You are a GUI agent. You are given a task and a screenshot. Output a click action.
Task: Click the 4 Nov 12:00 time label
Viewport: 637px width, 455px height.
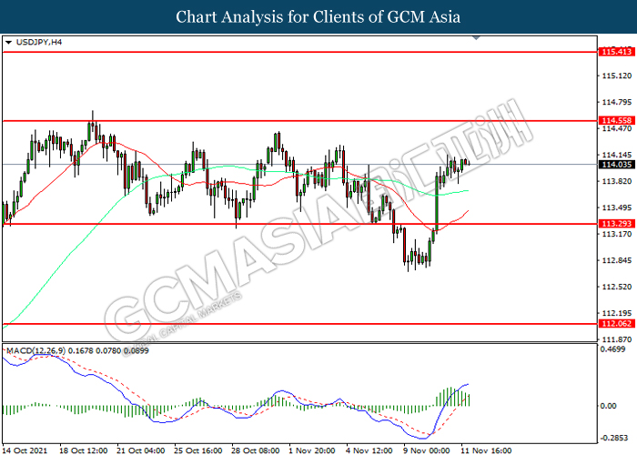click(x=369, y=450)
